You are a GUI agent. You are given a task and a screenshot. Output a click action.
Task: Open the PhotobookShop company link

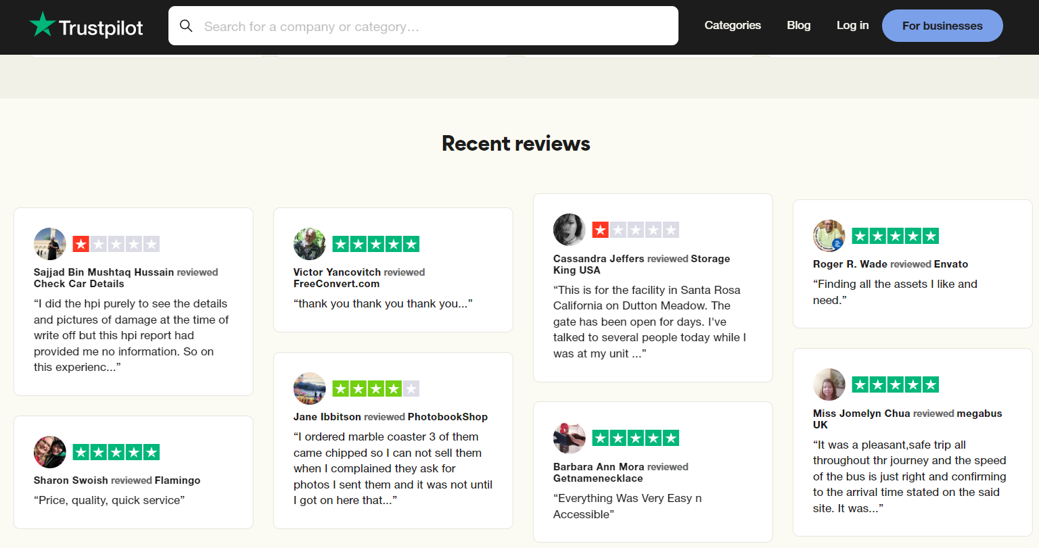click(448, 417)
